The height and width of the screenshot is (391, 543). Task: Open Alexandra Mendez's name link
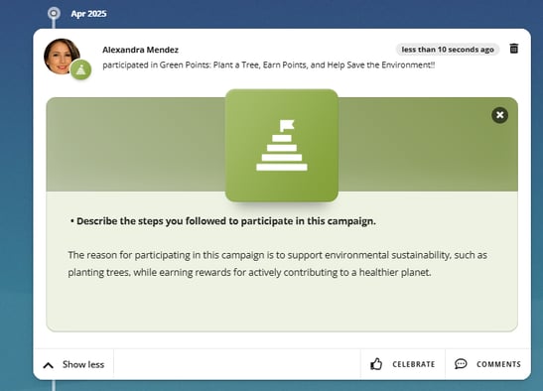click(x=140, y=50)
